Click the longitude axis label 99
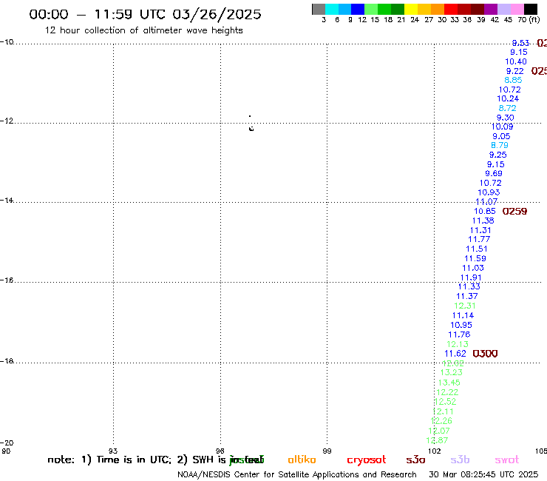This screenshot has height=481, width=547. [327, 451]
